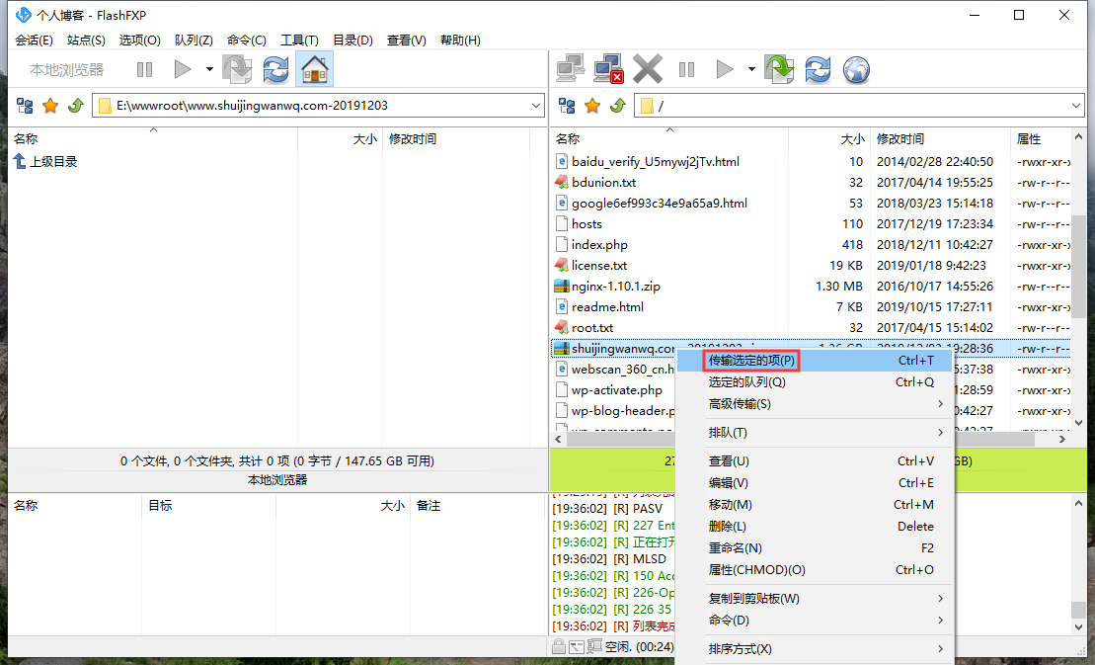Open the 上级目录 parent directory entry
This screenshot has height=665, width=1095.
[x=52, y=162]
